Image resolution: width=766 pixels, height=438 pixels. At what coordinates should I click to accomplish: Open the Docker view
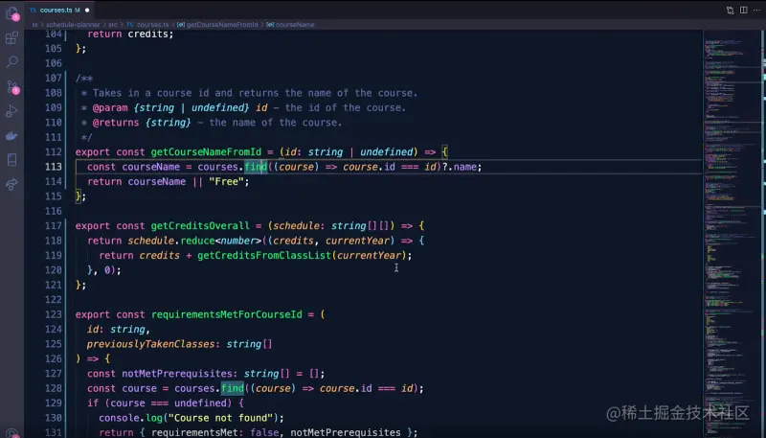(11, 136)
